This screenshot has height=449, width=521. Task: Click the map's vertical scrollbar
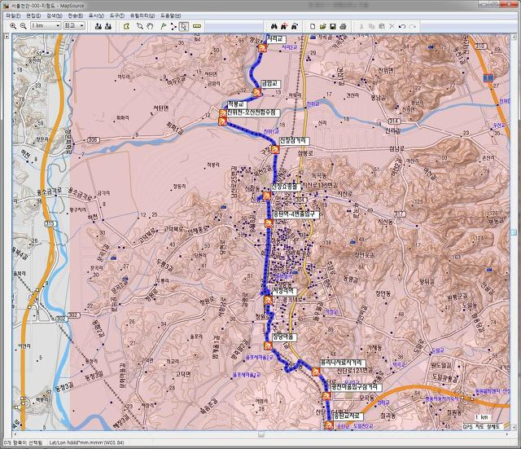pos(514,231)
